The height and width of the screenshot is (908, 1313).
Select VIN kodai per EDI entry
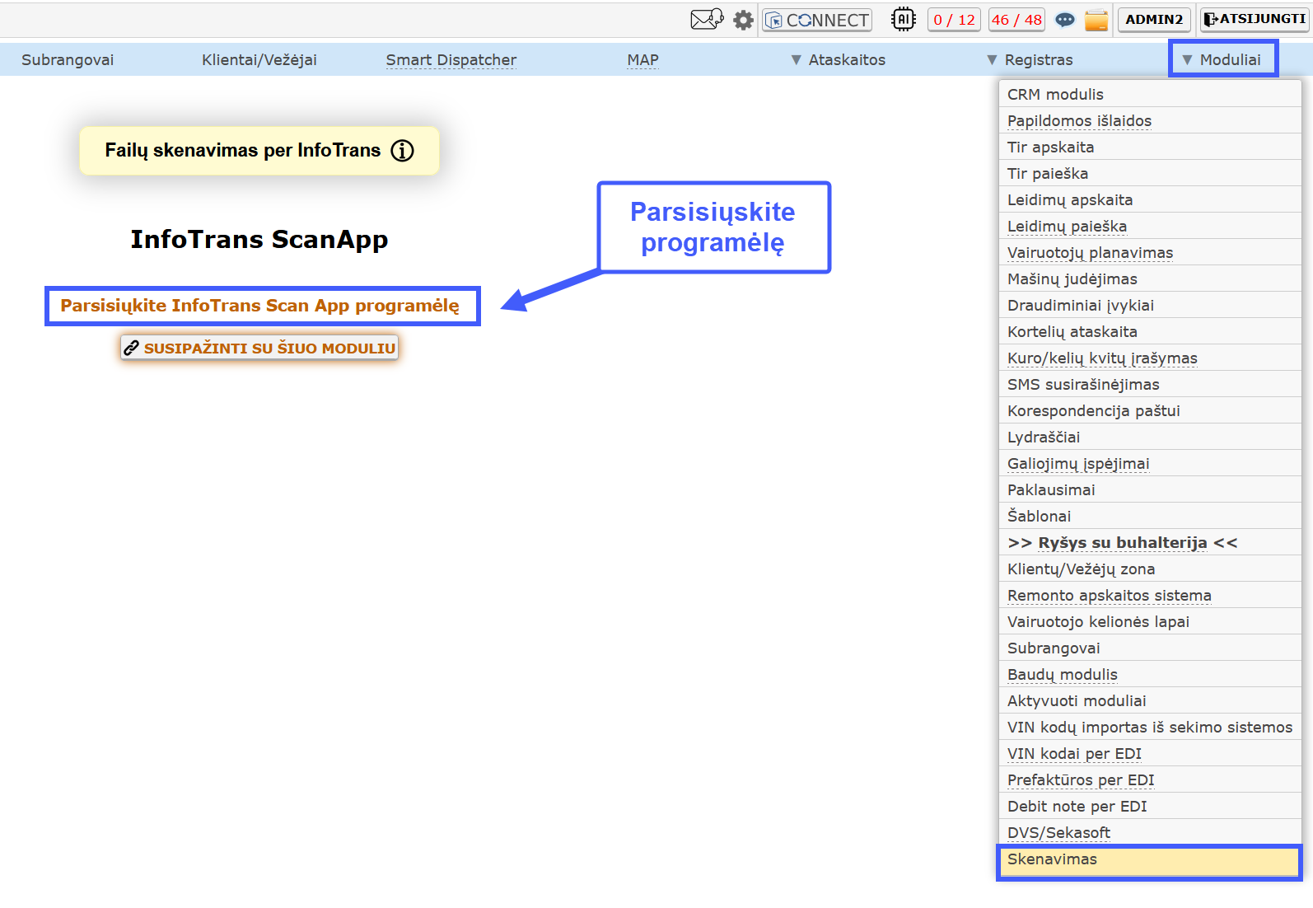coord(1149,753)
